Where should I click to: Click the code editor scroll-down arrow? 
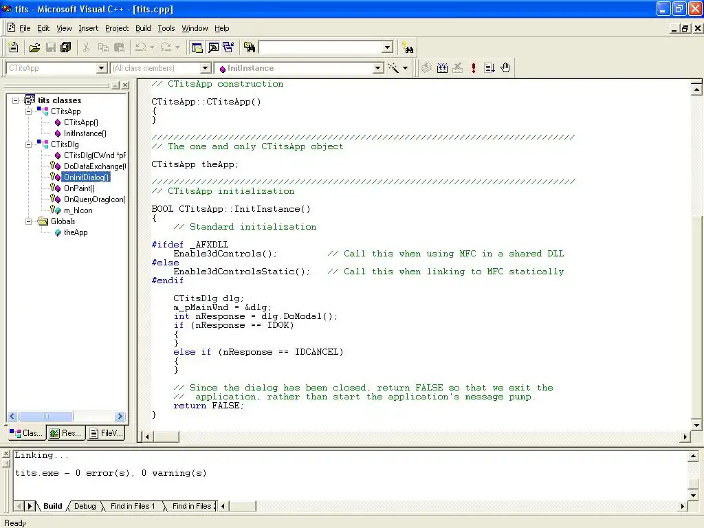coord(696,425)
